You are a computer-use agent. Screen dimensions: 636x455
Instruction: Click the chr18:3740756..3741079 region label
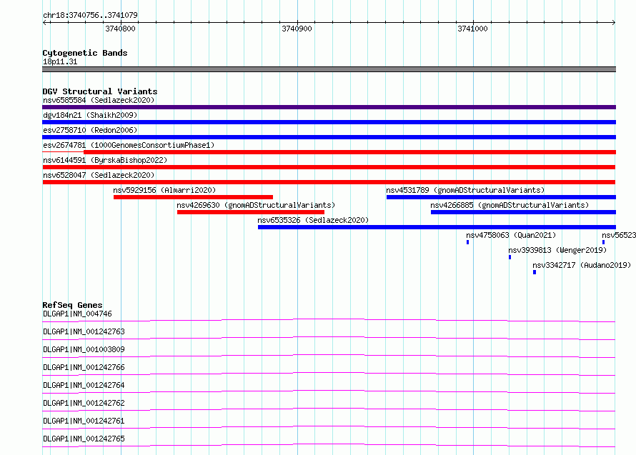coord(90,15)
